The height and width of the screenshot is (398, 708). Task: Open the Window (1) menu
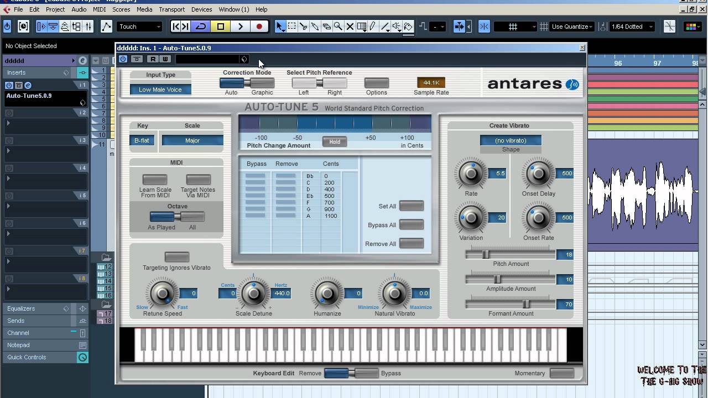[x=233, y=9]
